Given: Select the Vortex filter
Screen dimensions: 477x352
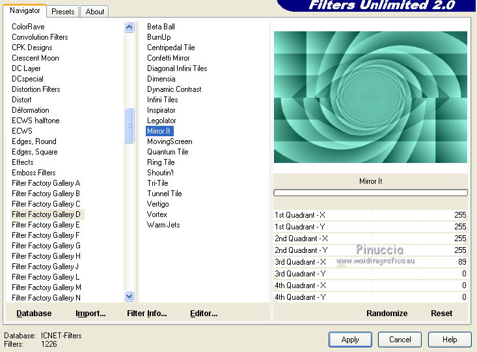Looking at the screenshot, I should click(x=157, y=214).
